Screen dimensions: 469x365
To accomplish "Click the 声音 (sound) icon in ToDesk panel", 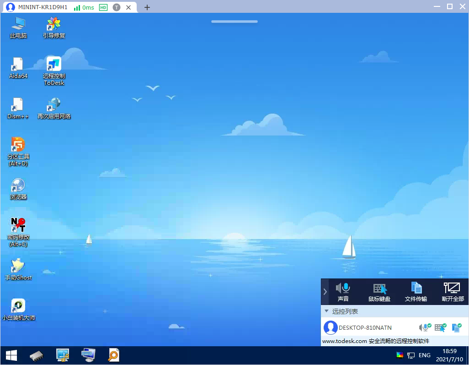I will point(343,291).
